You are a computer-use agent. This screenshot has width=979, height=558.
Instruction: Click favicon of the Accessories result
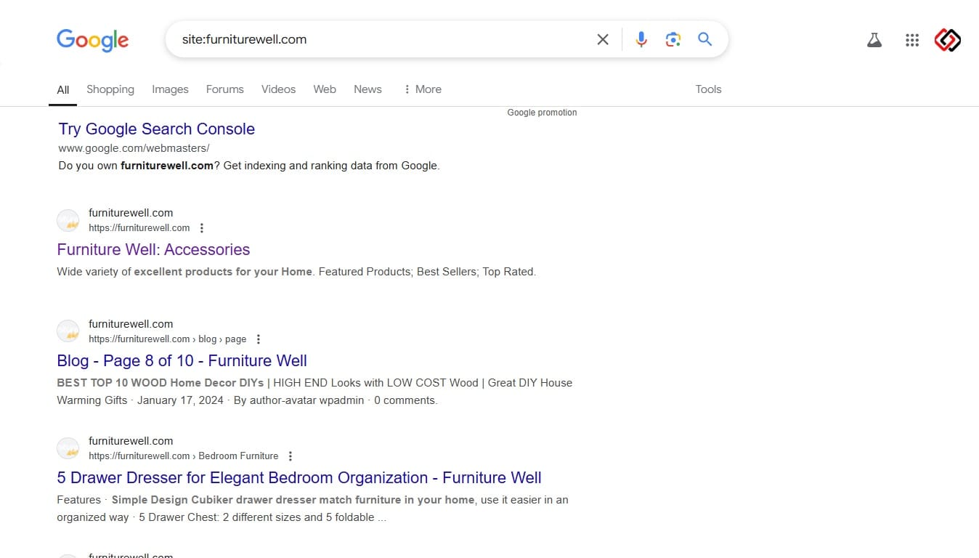[68, 220]
